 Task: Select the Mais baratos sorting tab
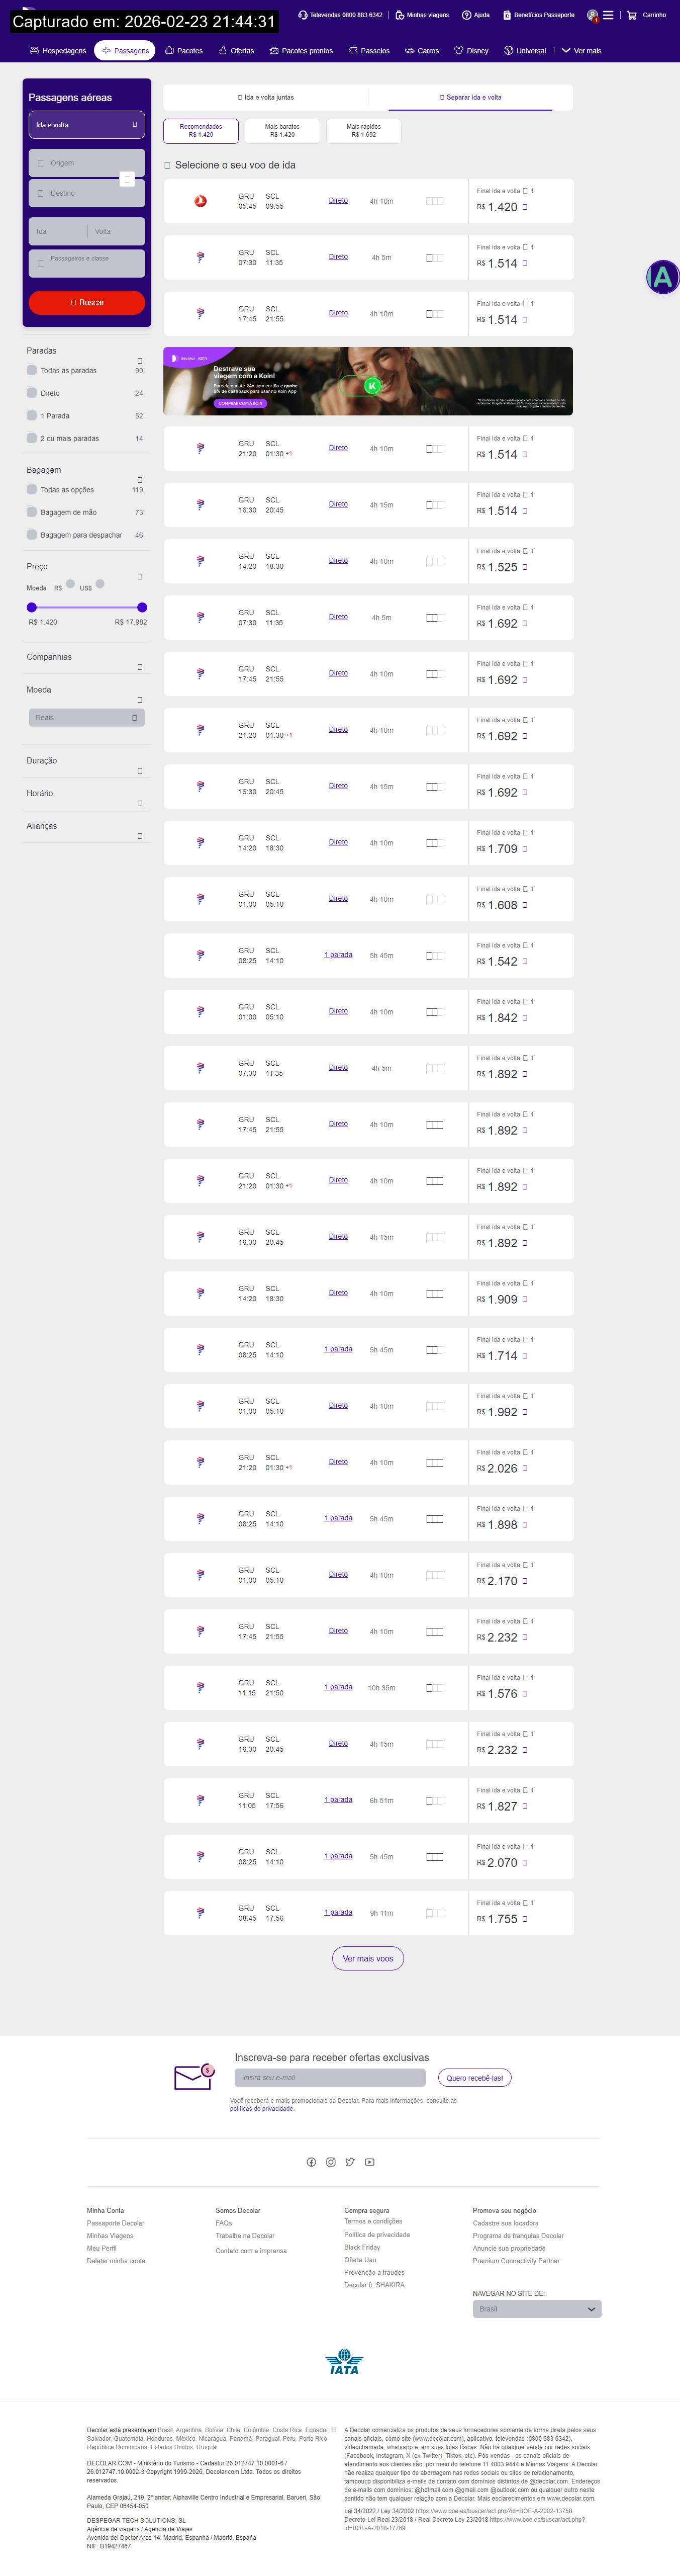(282, 130)
